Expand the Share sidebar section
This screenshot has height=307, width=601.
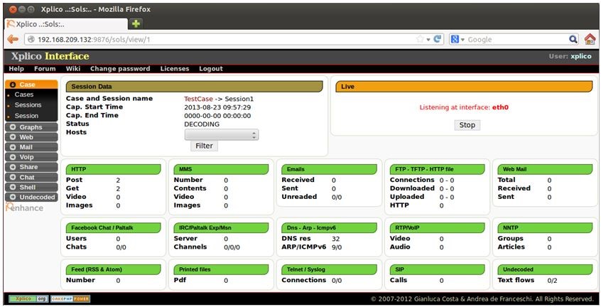31,167
